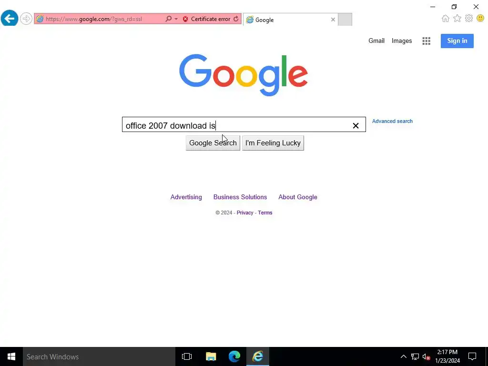Screen dimensions: 488x366
Task: Click the Search Windows taskbar box
Action: 99,356
